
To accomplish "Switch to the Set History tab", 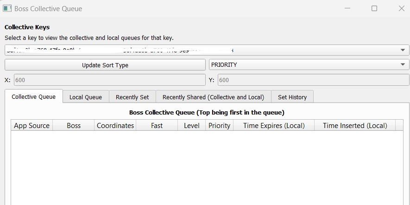I will coord(292,97).
